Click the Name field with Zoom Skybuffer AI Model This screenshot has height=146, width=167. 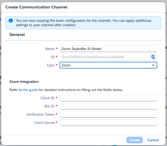pos(108,49)
